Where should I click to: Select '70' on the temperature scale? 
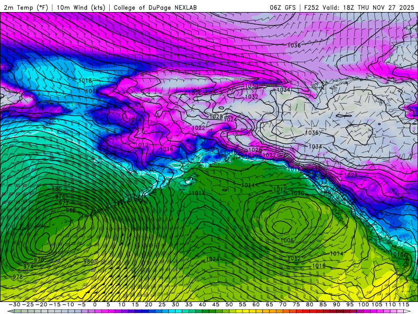coord(283,305)
